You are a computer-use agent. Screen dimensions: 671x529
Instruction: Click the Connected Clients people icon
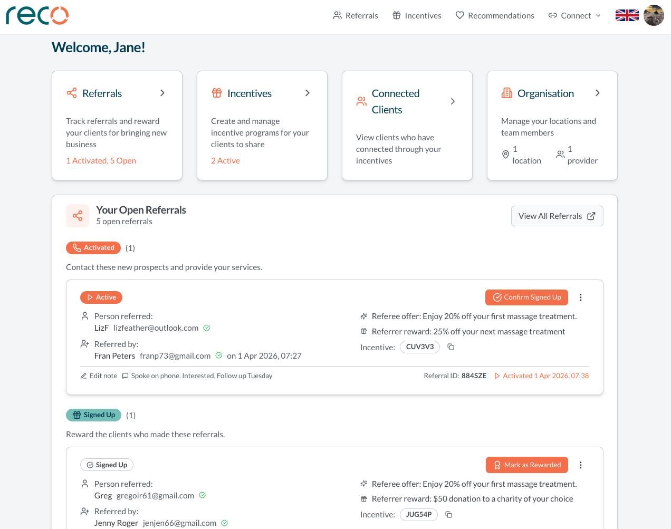[361, 101]
